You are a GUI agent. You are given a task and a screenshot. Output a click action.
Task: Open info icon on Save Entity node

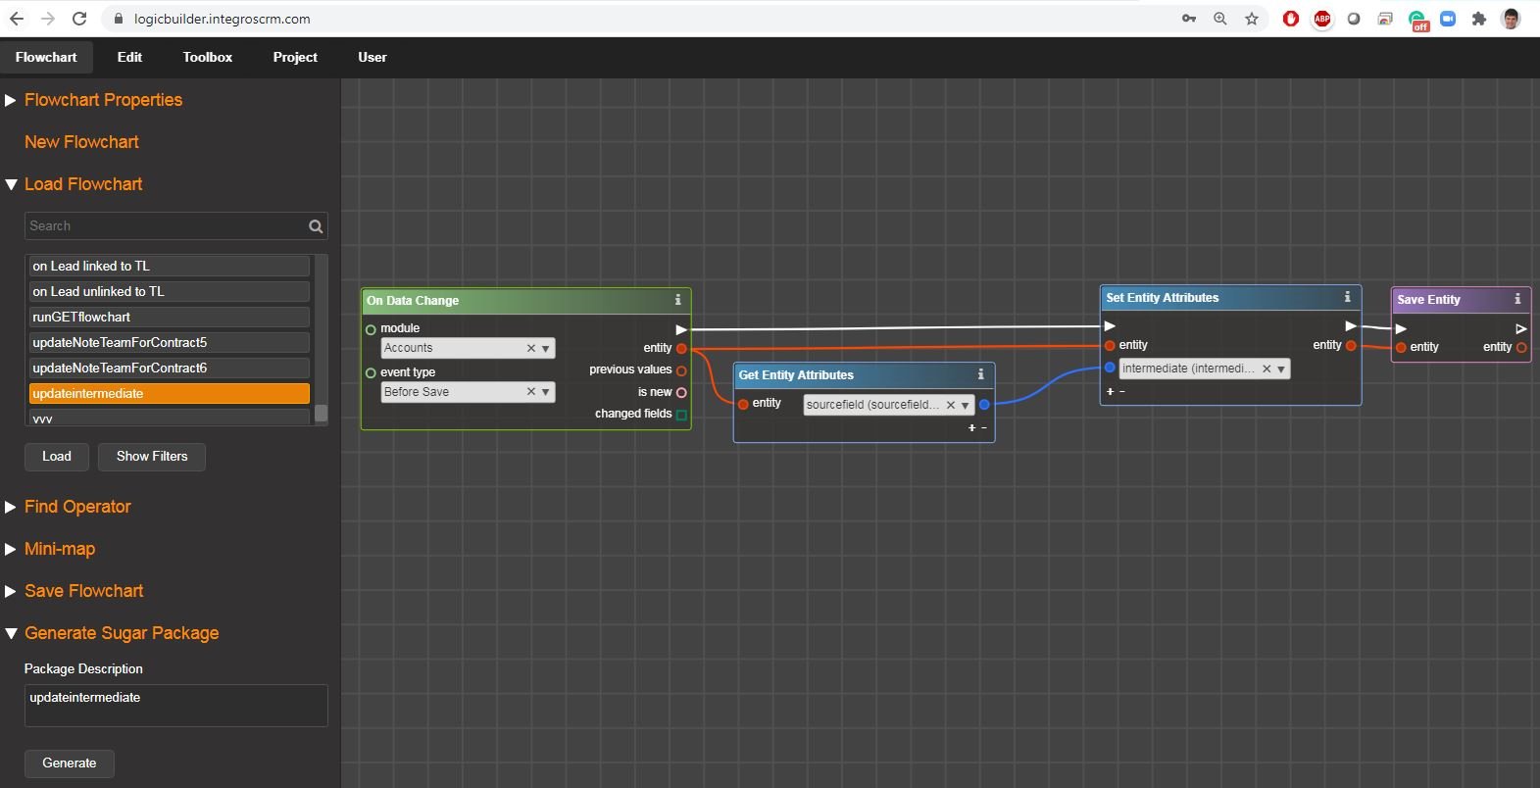[1517, 299]
